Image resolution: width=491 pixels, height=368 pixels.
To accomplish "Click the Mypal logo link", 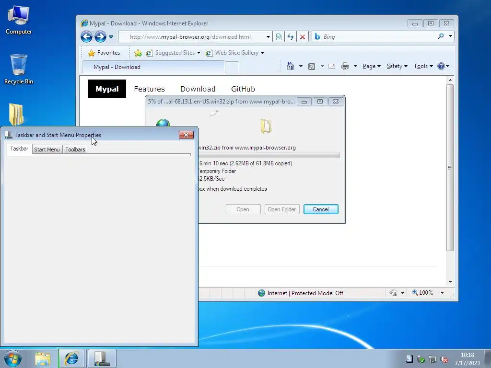I will coord(107,89).
